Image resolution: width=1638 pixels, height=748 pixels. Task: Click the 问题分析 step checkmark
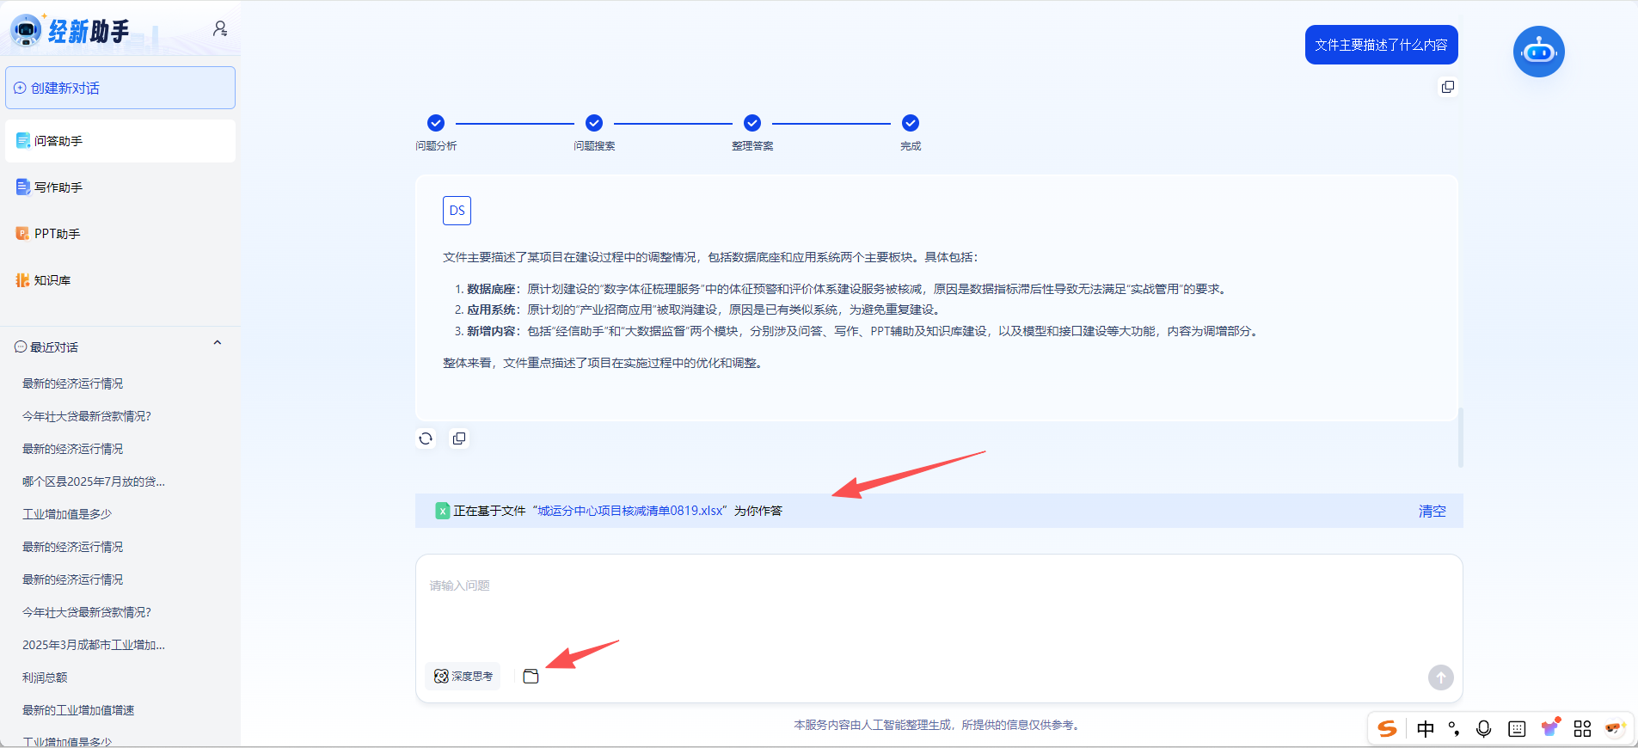pos(436,123)
